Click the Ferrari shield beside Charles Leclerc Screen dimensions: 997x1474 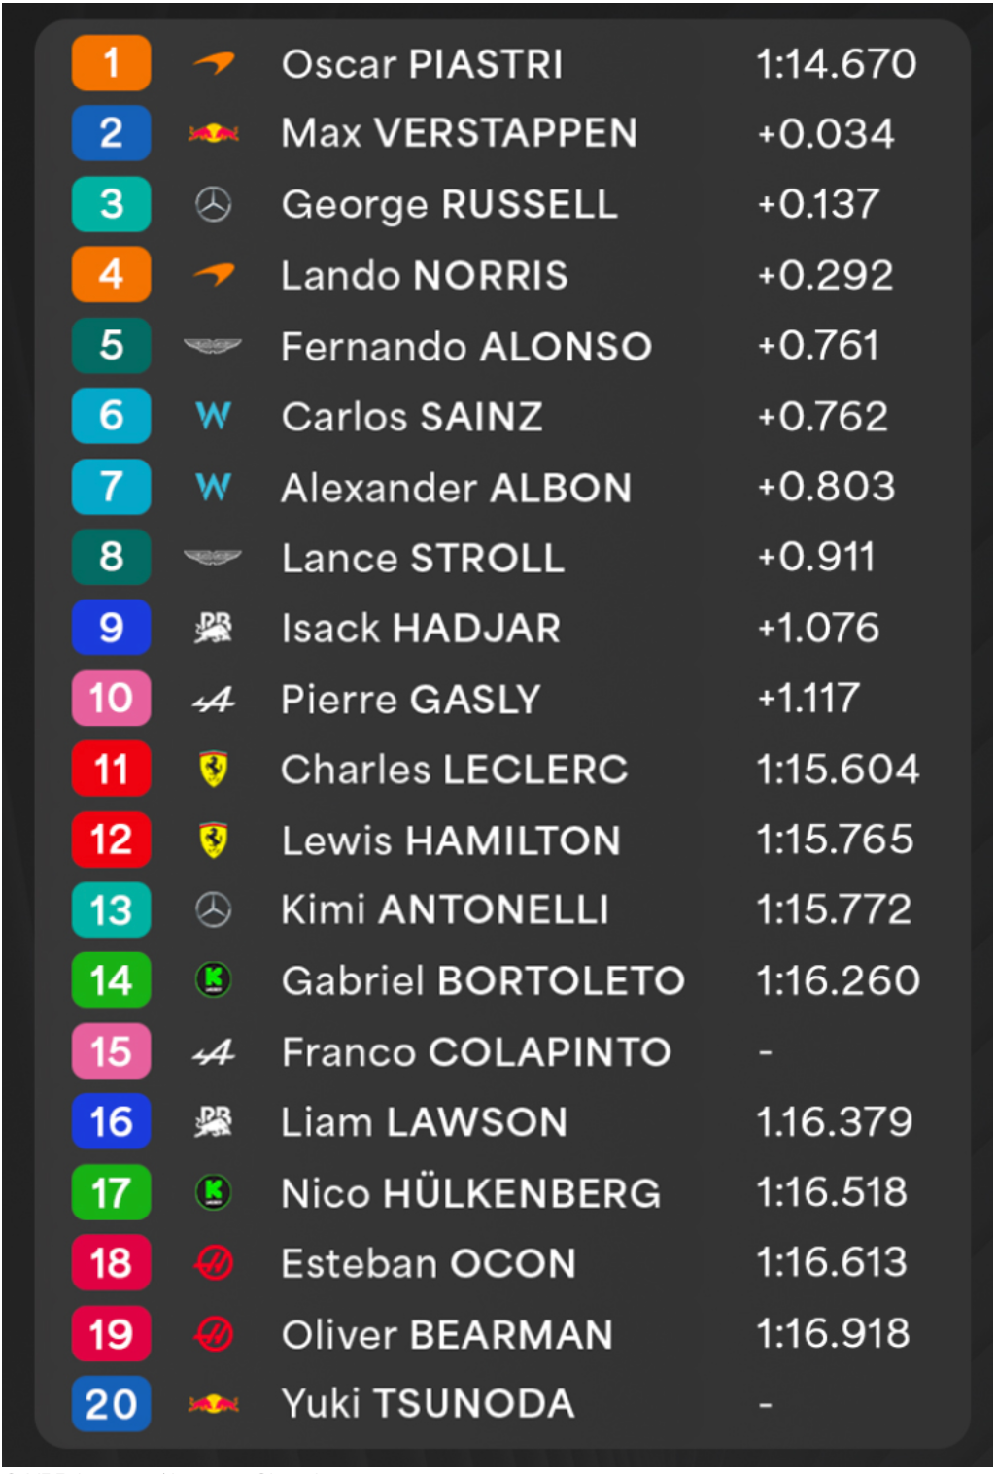click(x=214, y=769)
